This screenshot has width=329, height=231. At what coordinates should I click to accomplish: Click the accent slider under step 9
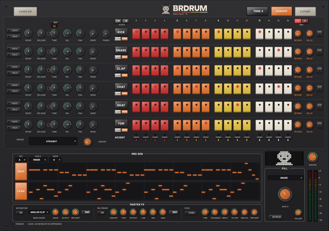[x=218, y=138]
